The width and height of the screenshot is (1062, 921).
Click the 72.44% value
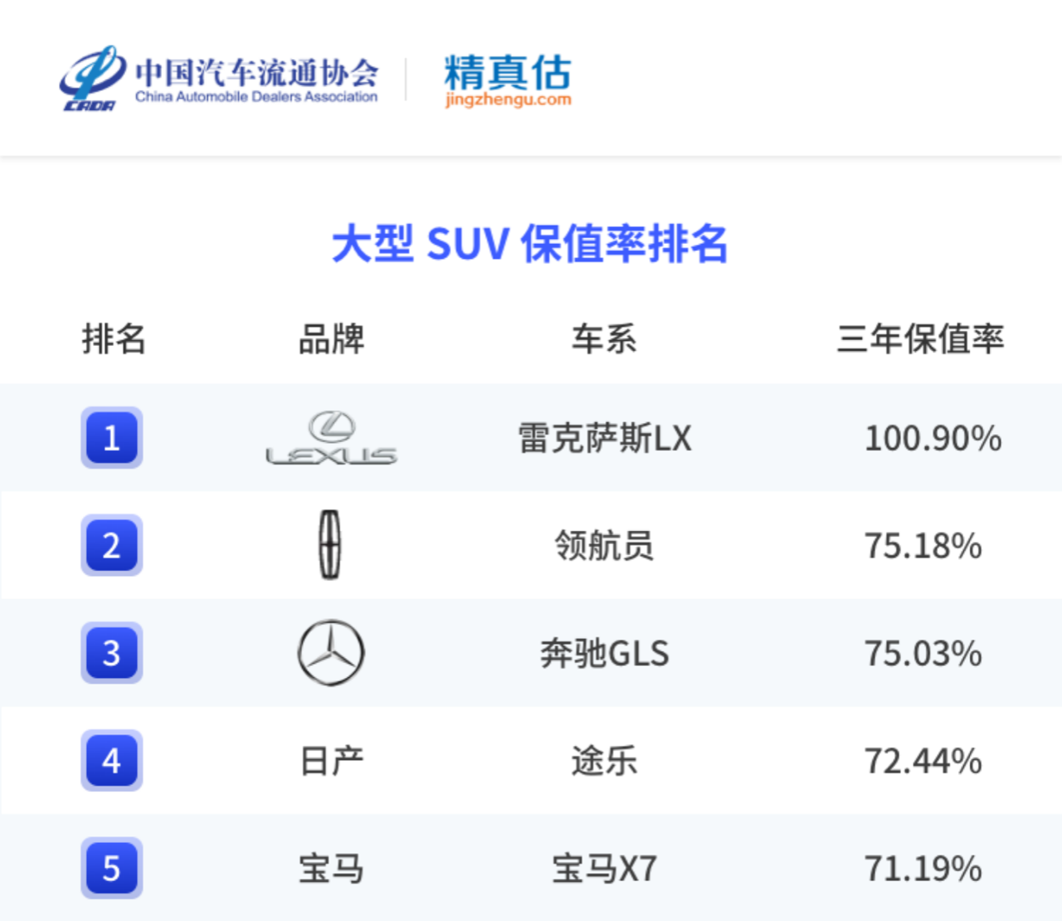point(923,762)
